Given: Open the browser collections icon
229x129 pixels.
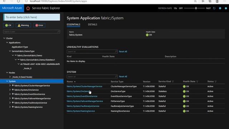Looking at the screenshot, I should point(210,1).
